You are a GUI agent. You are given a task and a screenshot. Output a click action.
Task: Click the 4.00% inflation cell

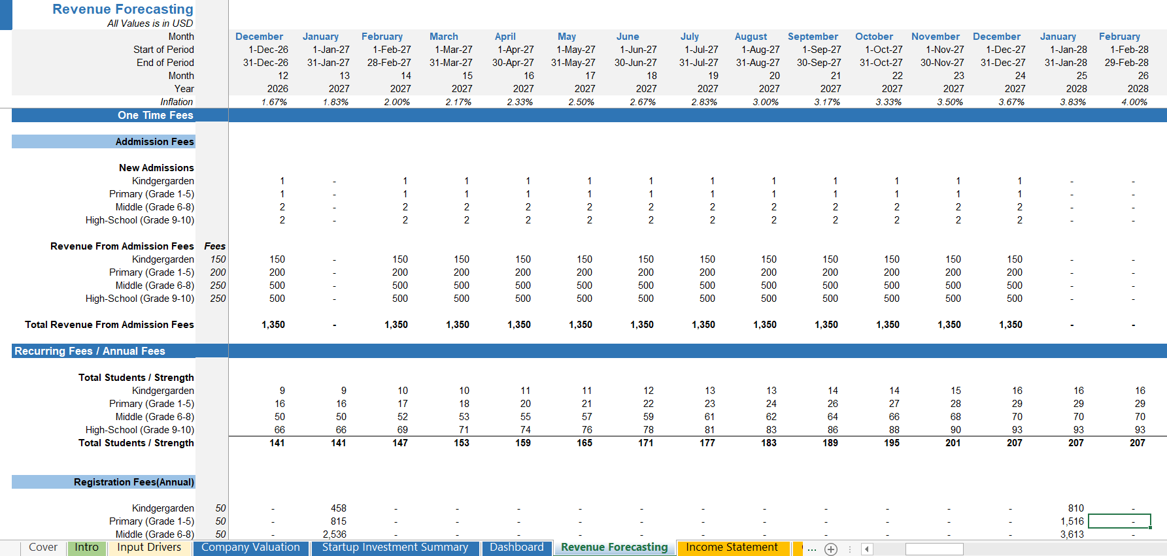click(1134, 102)
